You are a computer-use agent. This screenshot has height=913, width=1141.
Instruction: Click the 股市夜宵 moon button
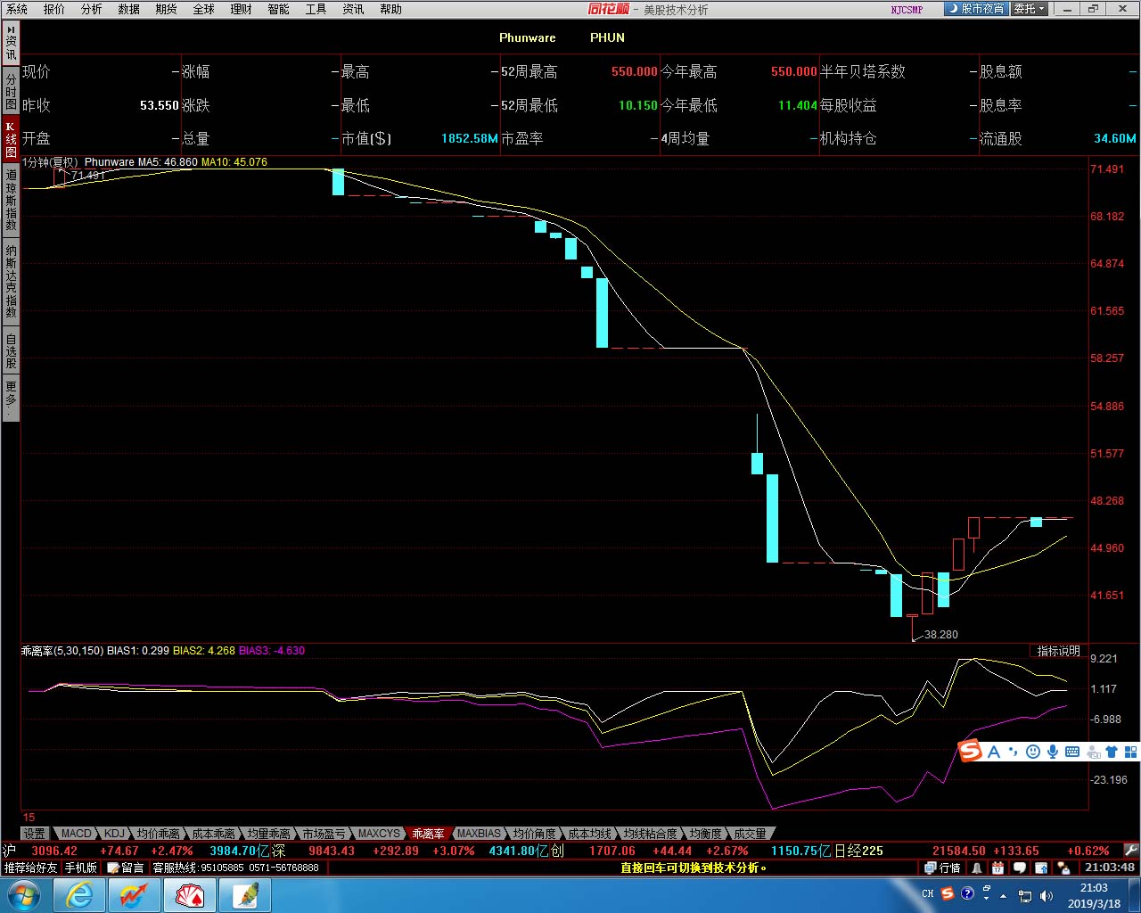976,9
